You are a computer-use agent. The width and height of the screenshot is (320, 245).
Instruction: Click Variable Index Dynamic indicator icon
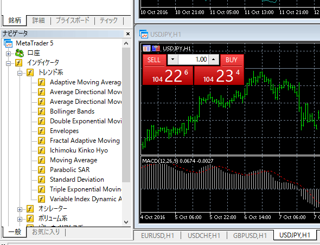click(x=41, y=199)
